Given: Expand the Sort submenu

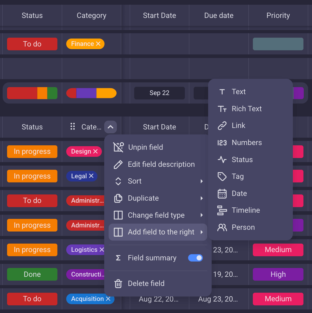Looking at the screenshot, I should (x=201, y=181).
